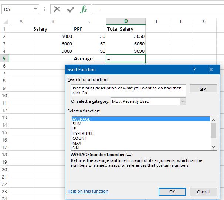This screenshot has height=200, width=224.
Task: Select column A header
Action: tap(21, 21)
